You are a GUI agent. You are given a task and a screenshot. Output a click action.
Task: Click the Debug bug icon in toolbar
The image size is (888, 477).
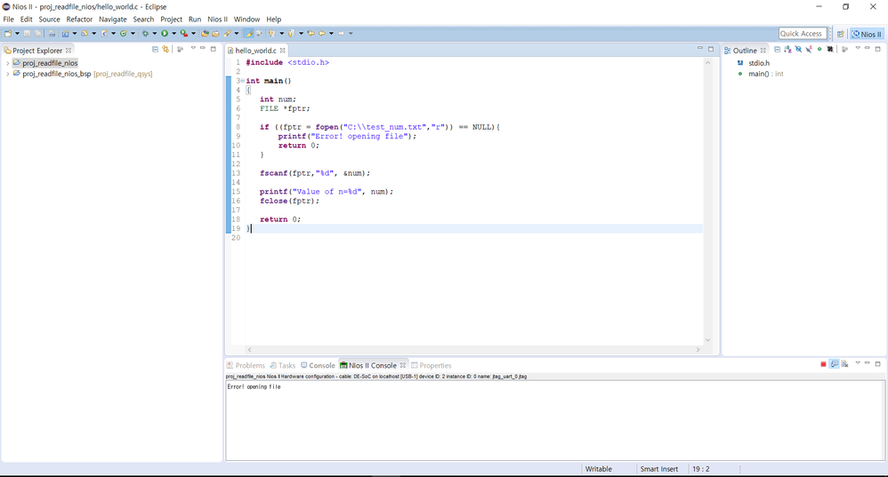(144, 34)
